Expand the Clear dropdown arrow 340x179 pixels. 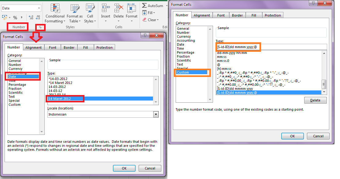[x=158, y=20]
